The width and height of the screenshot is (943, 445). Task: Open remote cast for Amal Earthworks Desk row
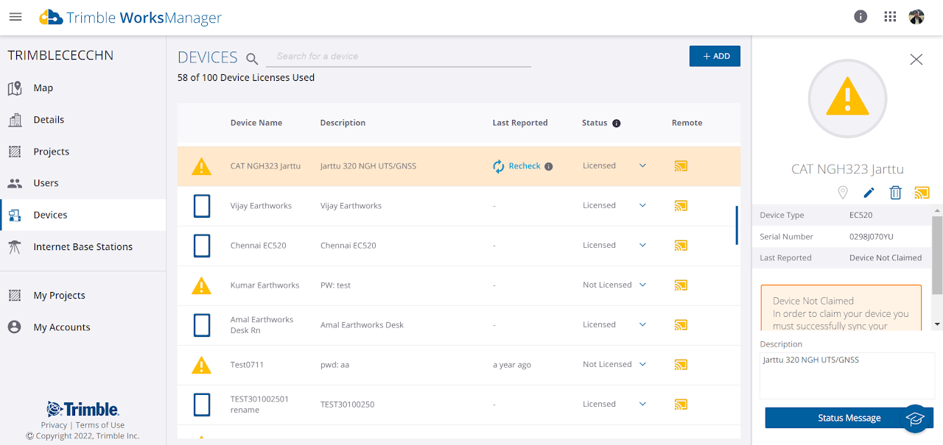[x=681, y=325]
